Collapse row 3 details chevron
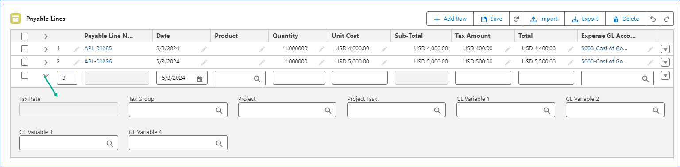The height and width of the screenshot is (167, 680). pyautogui.click(x=46, y=76)
